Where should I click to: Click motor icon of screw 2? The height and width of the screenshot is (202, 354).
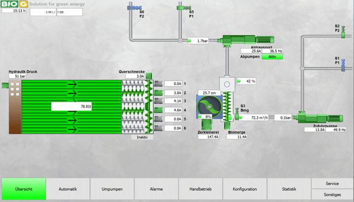[158, 93]
